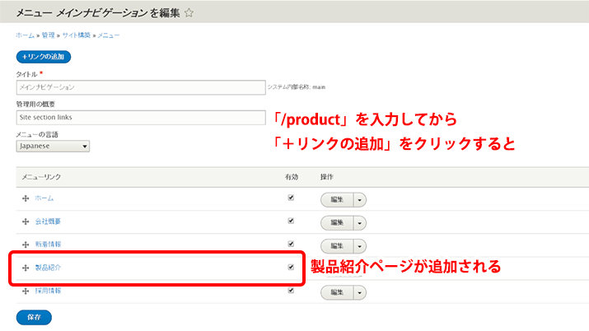Open the ホーム menu link

[44, 198]
